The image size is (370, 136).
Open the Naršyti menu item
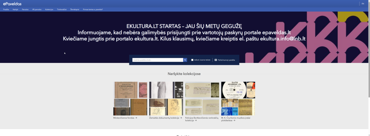click(15, 10)
